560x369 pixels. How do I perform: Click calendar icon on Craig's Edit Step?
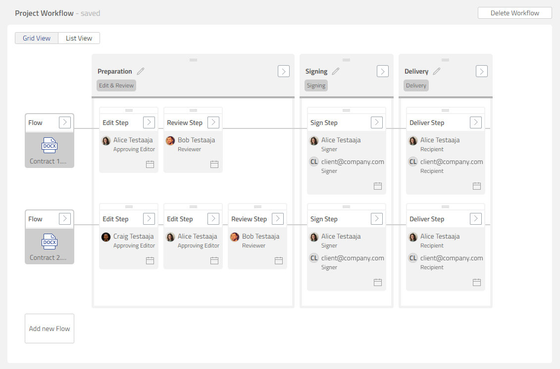tap(150, 260)
